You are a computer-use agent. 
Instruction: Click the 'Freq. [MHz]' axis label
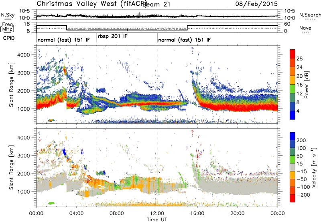pyautogui.click(x=7, y=27)
